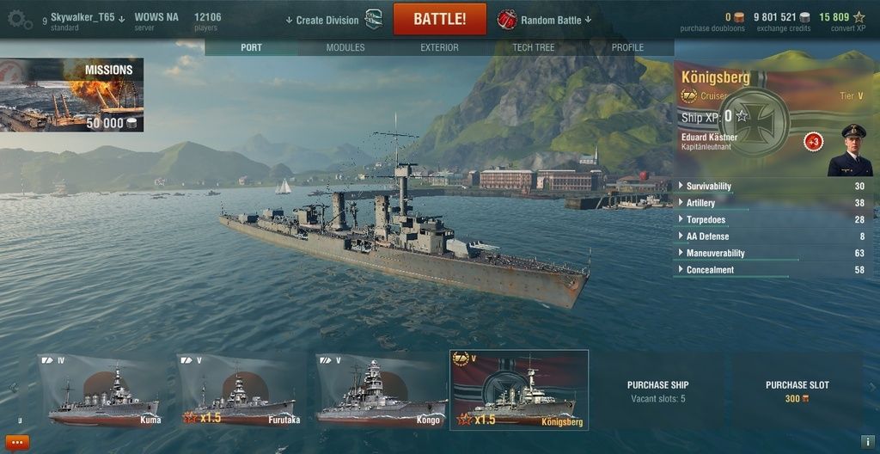The height and width of the screenshot is (454, 880).
Task: Switch to the Modules tab
Action: pyautogui.click(x=345, y=48)
